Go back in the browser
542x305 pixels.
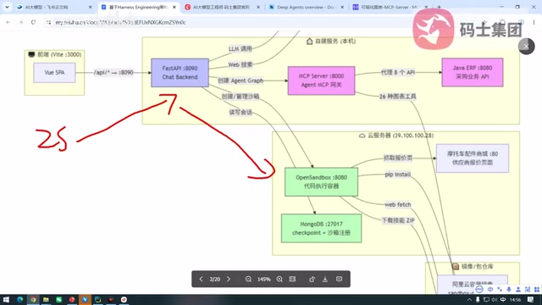tap(8, 22)
